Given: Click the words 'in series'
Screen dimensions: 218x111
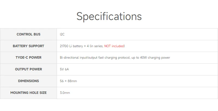Looking at the screenshot, I should pos(97,46).
